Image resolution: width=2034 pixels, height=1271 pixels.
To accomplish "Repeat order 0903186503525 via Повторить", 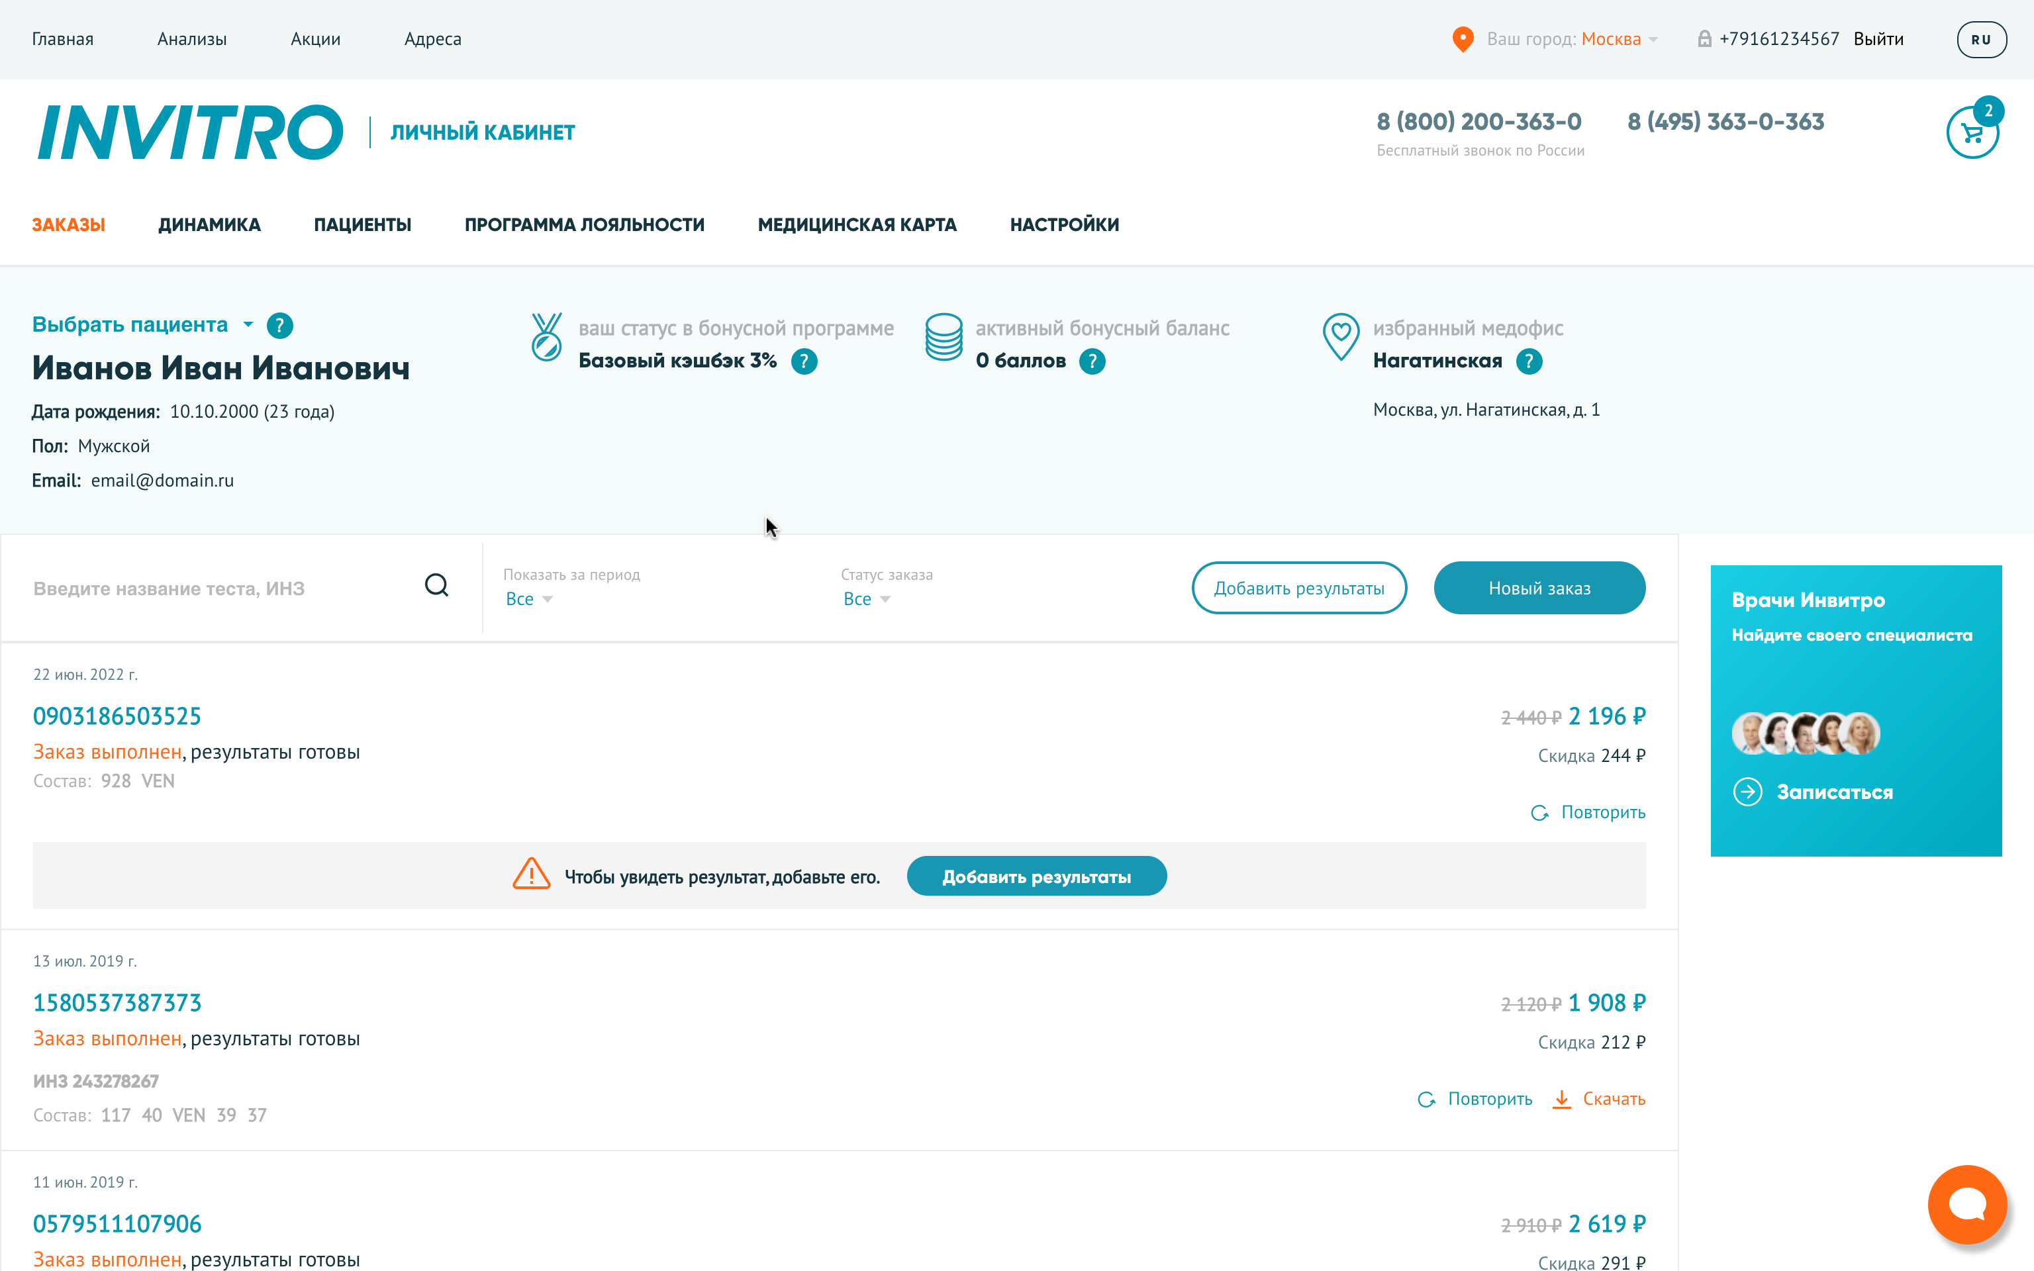I will point(1588,812).
